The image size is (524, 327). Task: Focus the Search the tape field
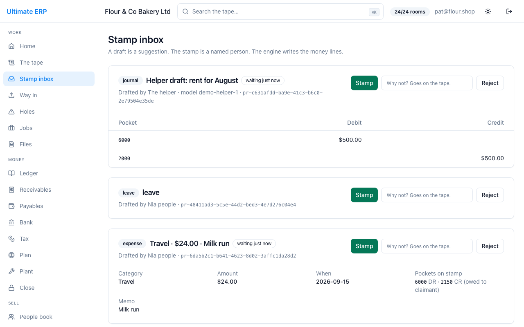280,11
